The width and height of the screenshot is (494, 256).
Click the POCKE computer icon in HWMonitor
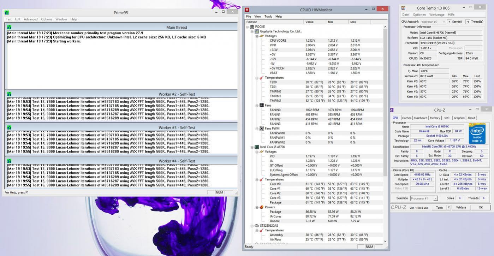point(252,26)
